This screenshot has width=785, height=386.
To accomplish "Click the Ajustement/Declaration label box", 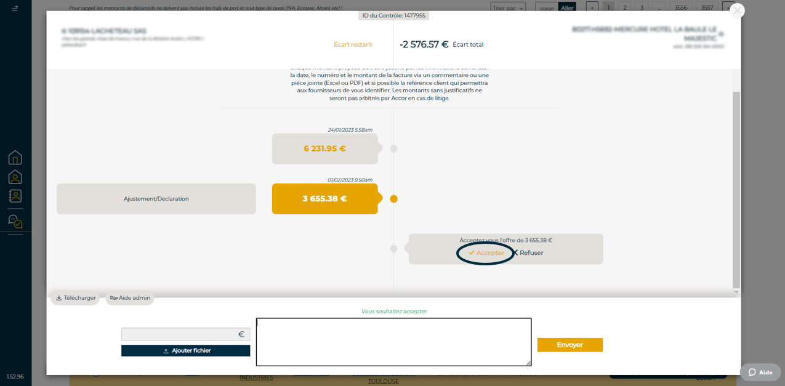I will pos(156,199).
